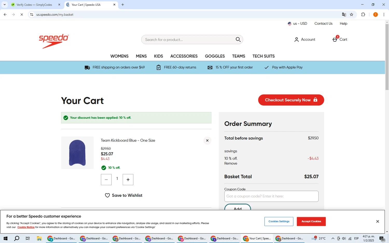Open Task View on the taskbar
The width and height of the screenshot is (389, 243).
click(28, 238)
